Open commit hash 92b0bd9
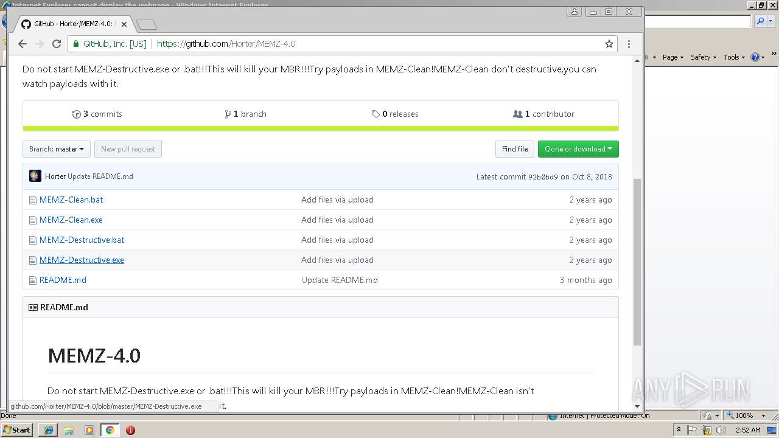The width and height of the screenshot is (779, 438). pos(543,177)
